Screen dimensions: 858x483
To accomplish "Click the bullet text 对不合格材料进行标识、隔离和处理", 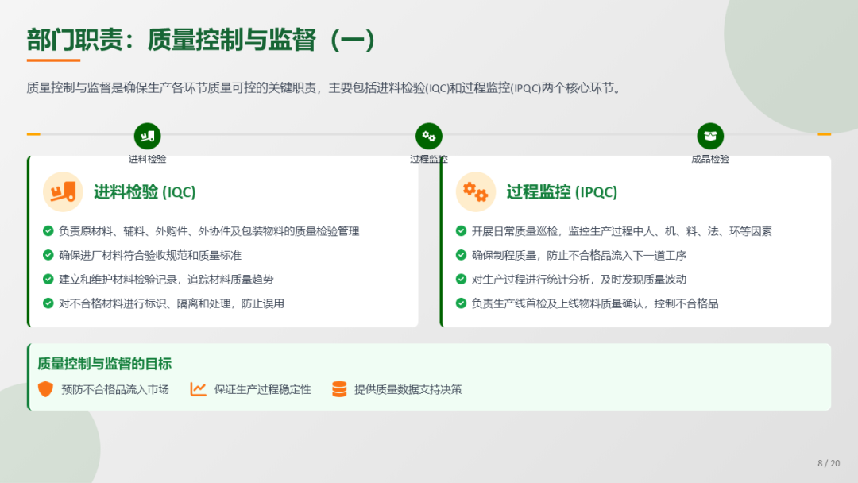I will point(172,303).
